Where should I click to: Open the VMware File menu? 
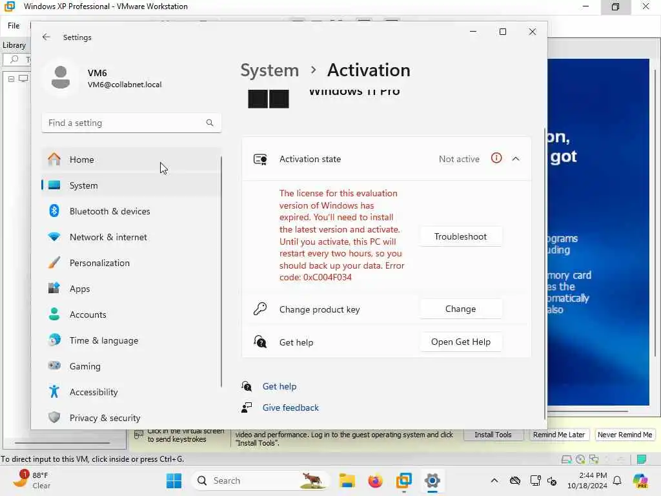(x=14, y=26)
